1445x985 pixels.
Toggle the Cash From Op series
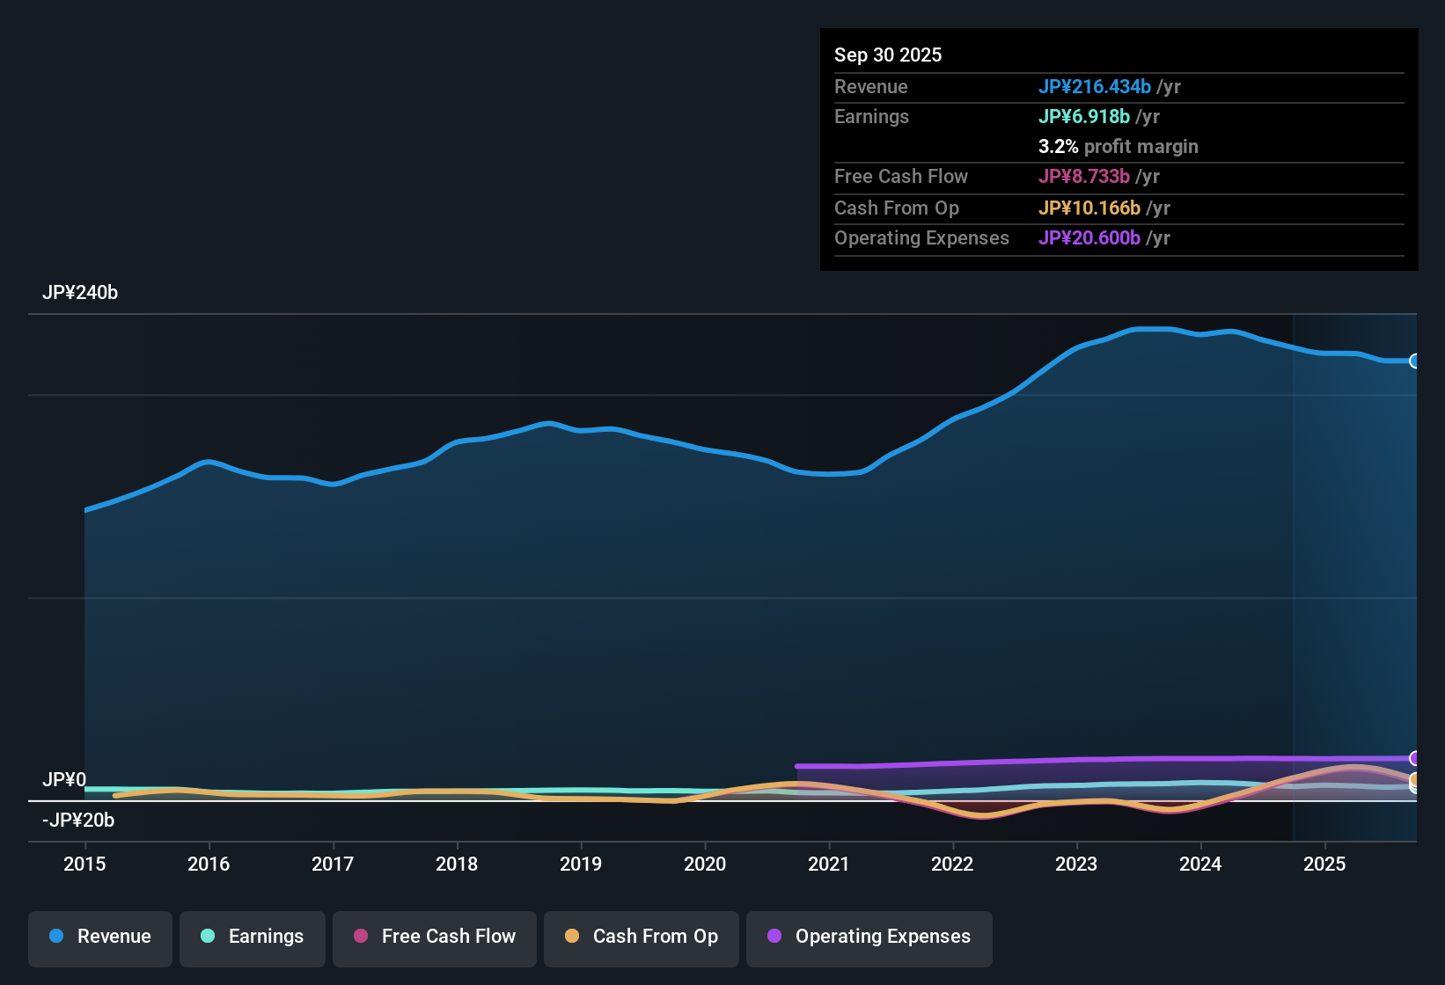point(641,937)
